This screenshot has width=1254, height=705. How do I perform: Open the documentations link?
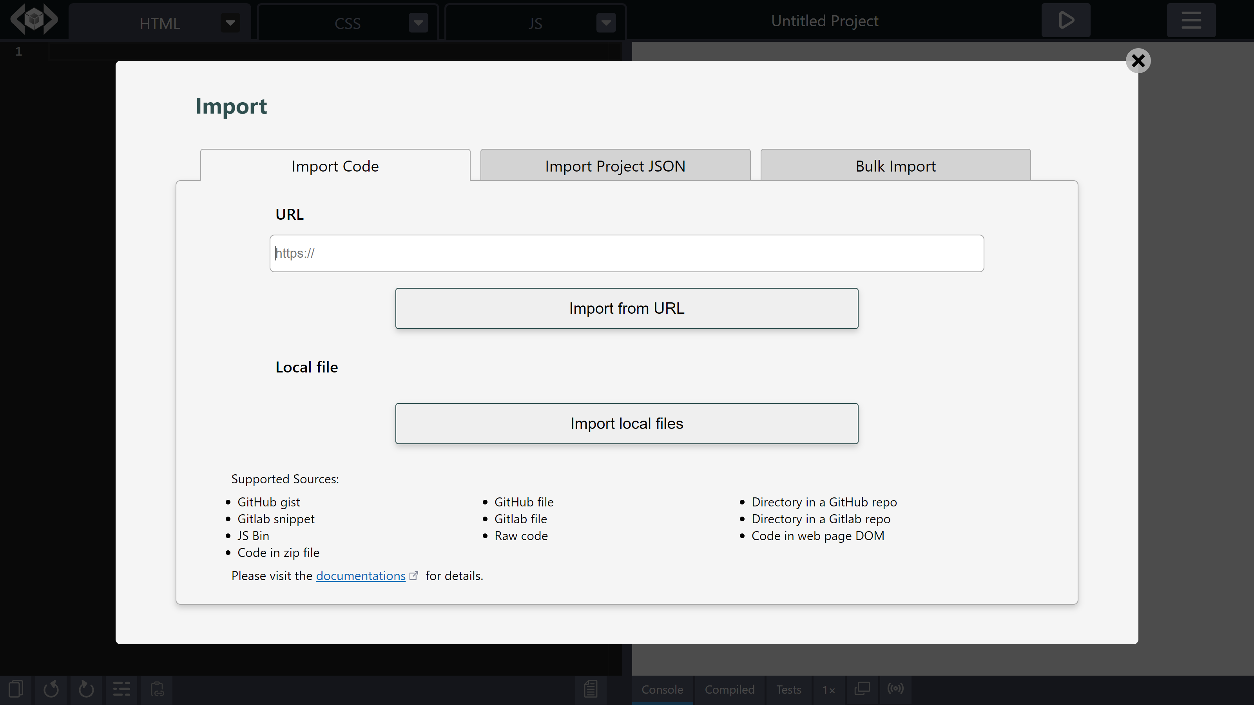360,576
